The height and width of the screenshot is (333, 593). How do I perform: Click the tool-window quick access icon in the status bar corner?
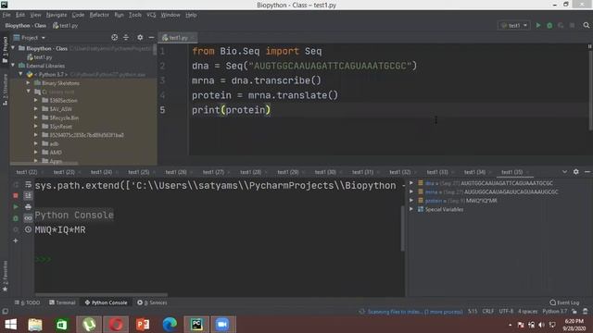(x=6, y=312)
